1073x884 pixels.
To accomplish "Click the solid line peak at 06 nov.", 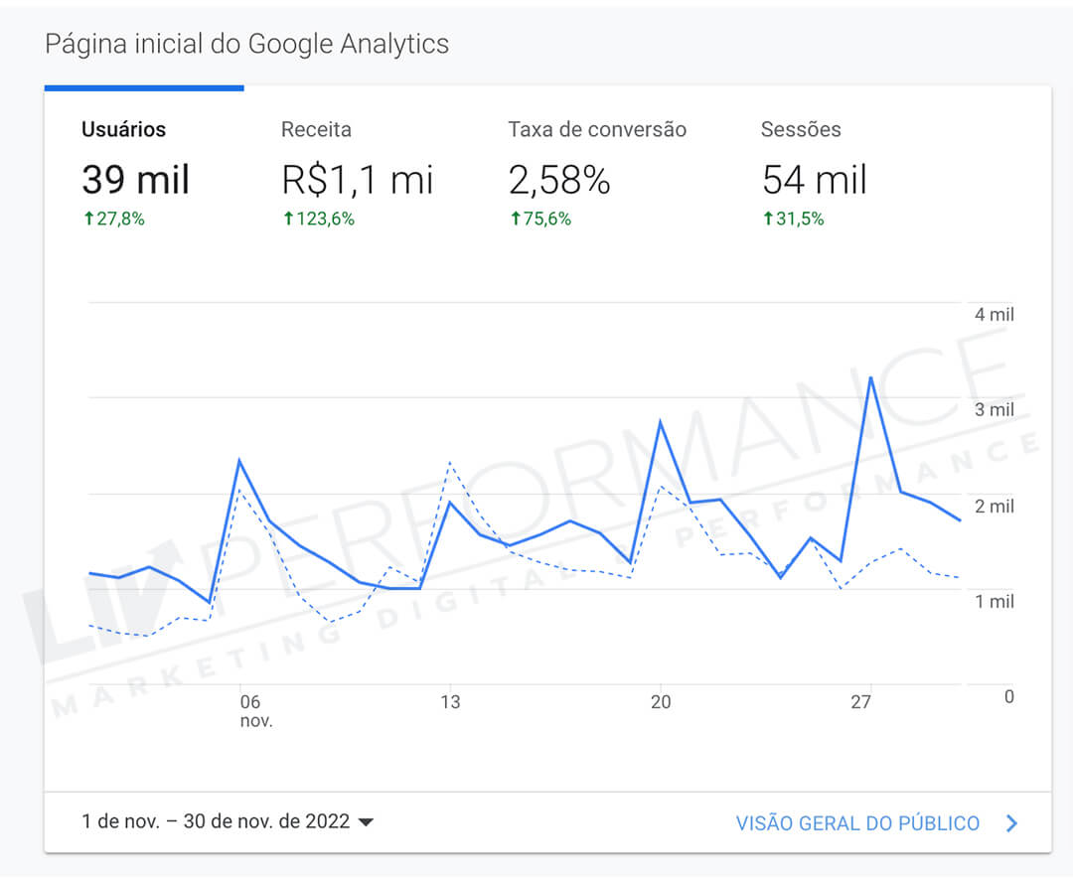I will (x=239, y=460).
